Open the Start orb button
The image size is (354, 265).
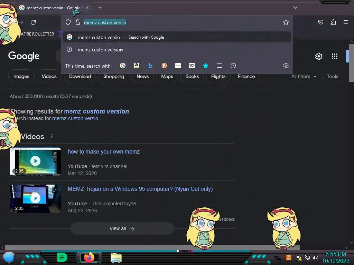(9, 257)
